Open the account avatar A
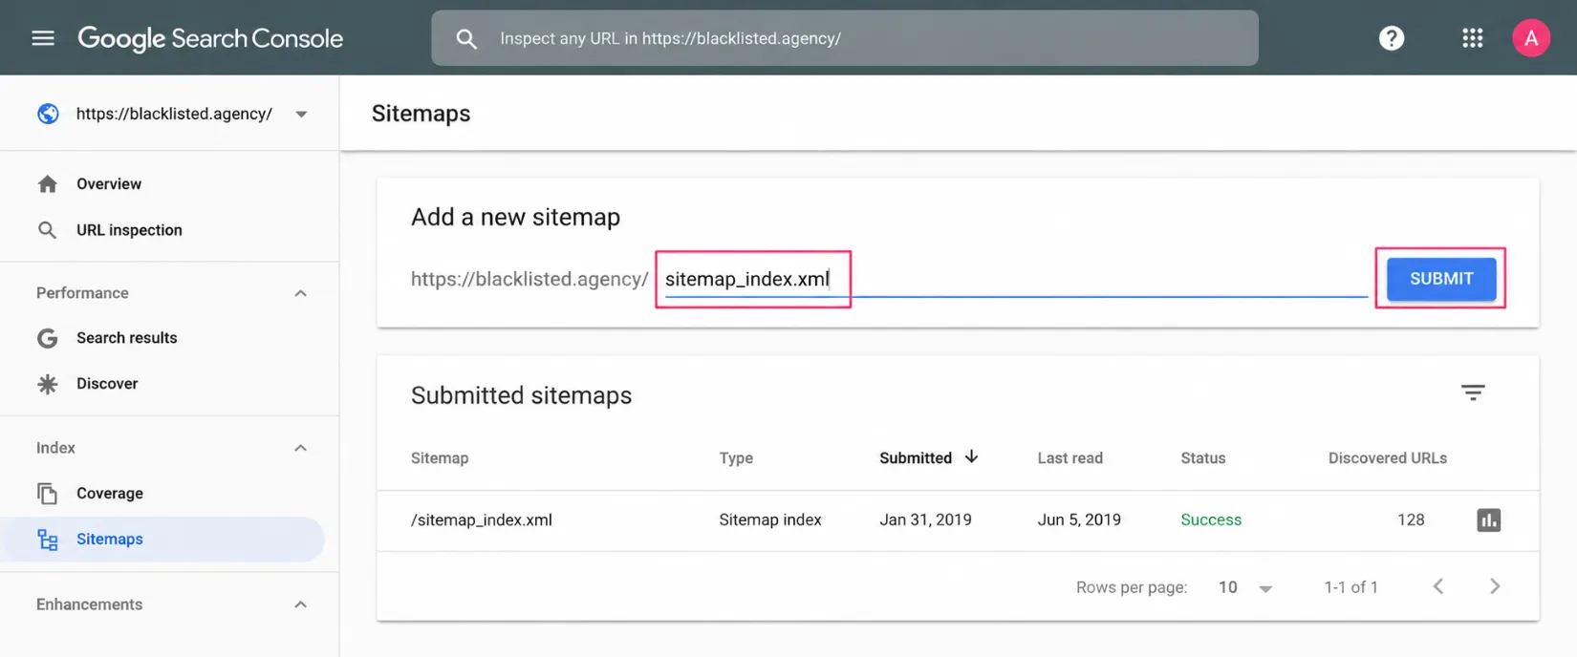Image resolution: width=1577 pixels, height=657 pixels. click(x=1531, y=38)
